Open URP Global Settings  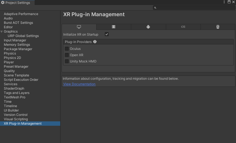click(23, 36)
